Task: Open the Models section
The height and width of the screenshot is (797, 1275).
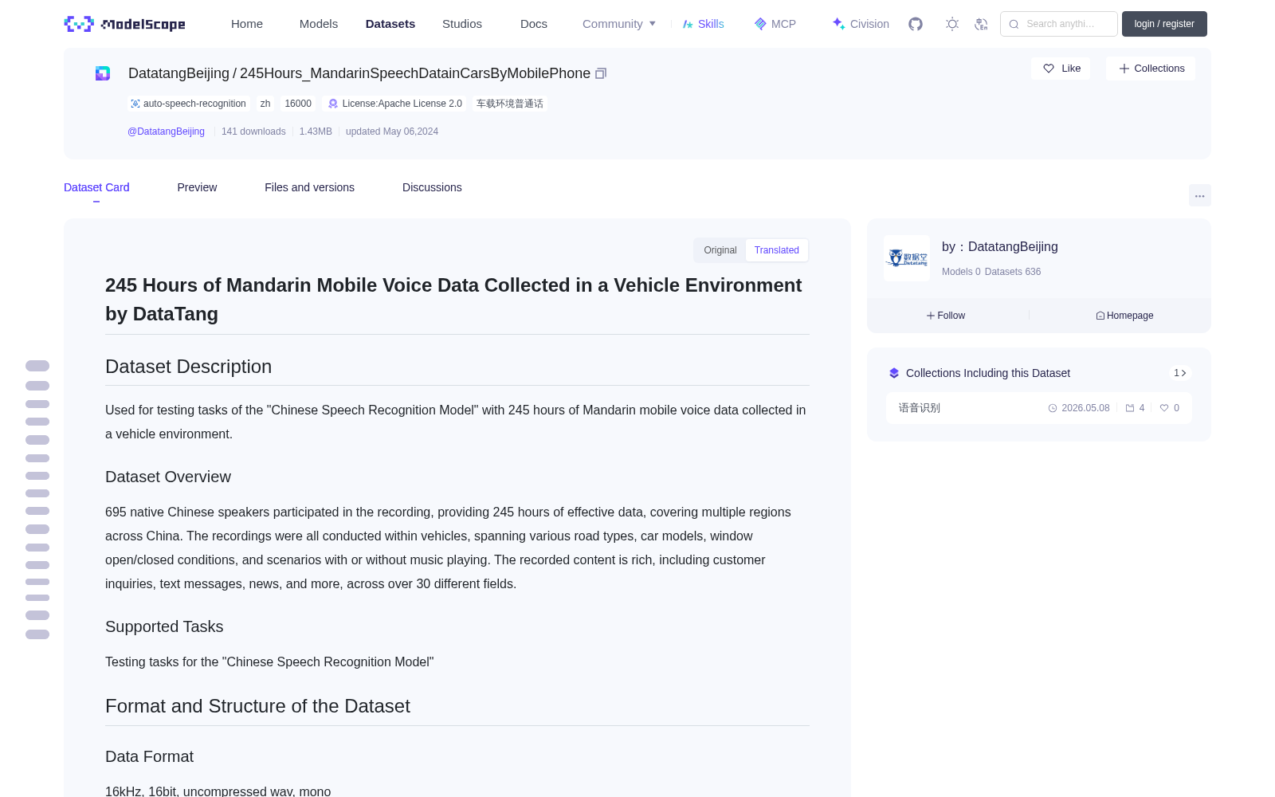Action: 319,24
